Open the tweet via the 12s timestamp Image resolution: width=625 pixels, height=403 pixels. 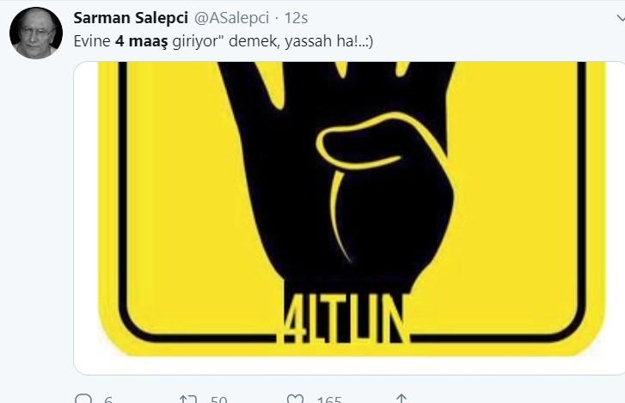click(x=297, y=19)
